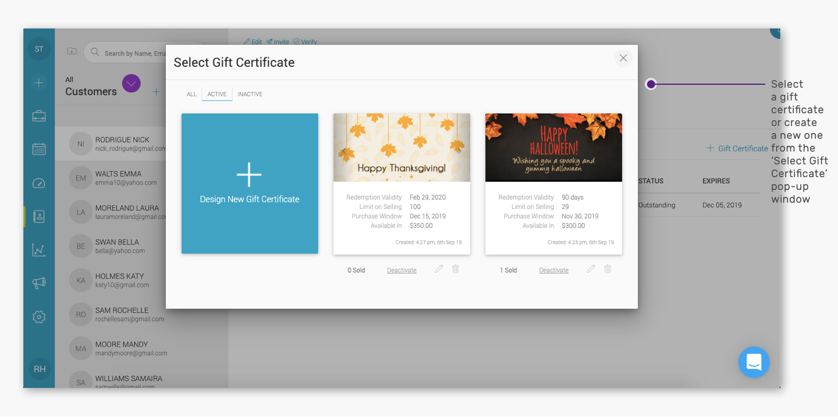Deactivate the Happy Thanksgiving certificate
This screenshot has width=838, height=417.
[x=402, y=270]
